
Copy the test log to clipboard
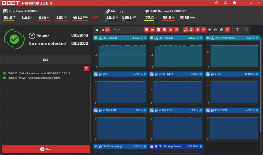(x=87, y=68)
